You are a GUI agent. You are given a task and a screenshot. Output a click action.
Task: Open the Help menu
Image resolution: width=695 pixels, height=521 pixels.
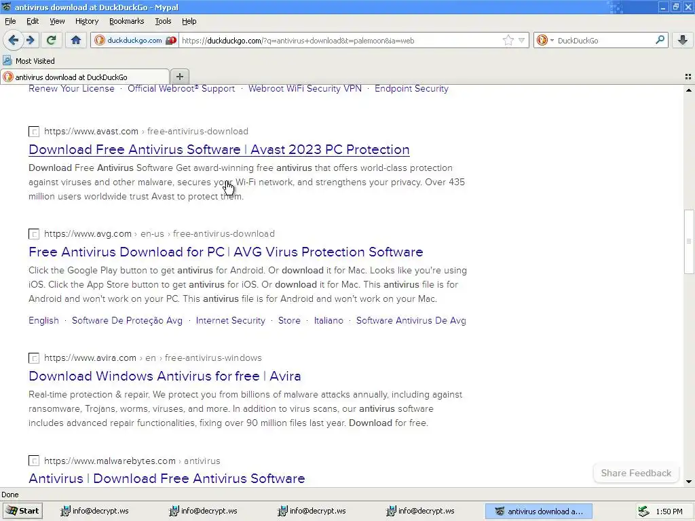coord(189,21)
